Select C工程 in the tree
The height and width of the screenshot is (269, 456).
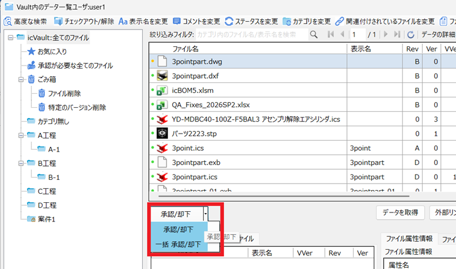coord(47,191)
